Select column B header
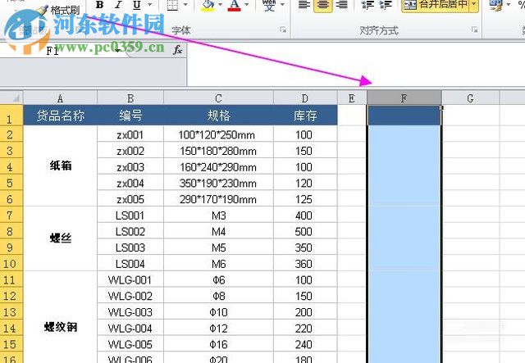525x363 pixels. click(x=130, y=98)
